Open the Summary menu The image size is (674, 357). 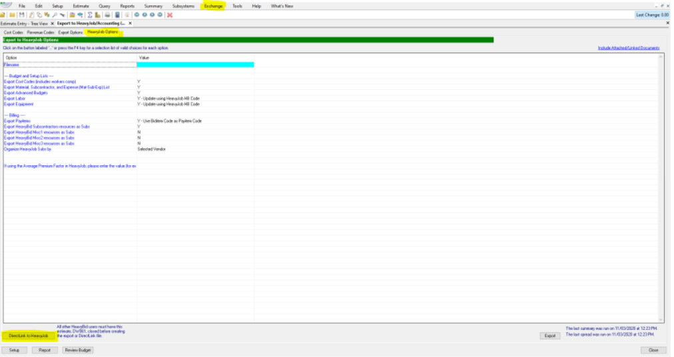[153, 6]
